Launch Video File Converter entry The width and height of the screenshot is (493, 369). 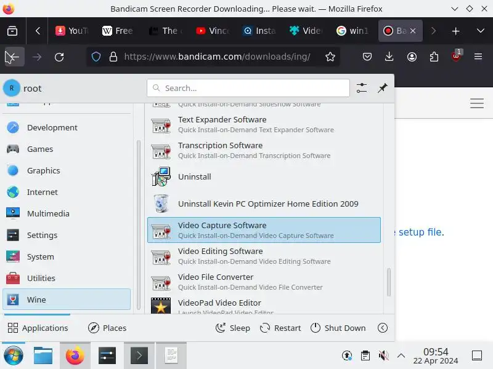click(264, 282)
